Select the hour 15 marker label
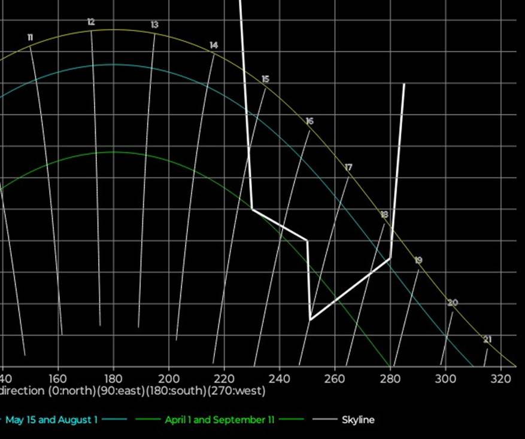This screenshot has height=439, width=525. pyautogui.click(x=265, y=79)
